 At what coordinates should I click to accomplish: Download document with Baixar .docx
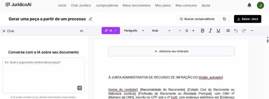[247, 19]
